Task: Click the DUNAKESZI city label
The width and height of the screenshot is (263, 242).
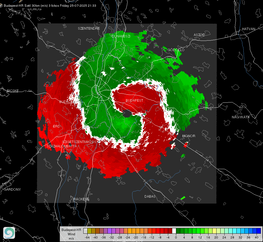Action: click(x=121, y=36)
